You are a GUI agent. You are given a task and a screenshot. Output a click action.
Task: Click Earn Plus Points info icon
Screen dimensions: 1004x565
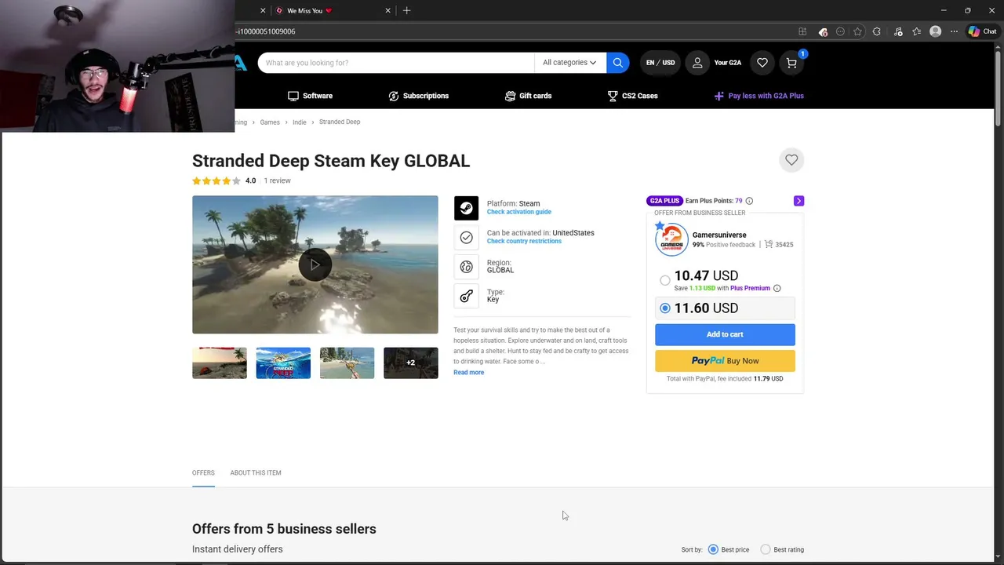coord(749,201)
